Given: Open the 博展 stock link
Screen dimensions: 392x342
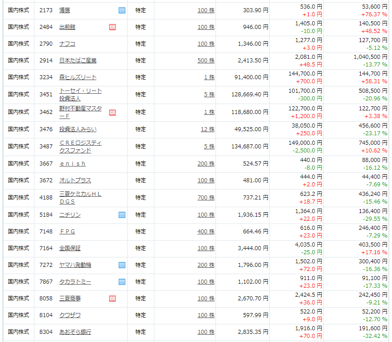Looking at the screenshot, I should (64, 10).
